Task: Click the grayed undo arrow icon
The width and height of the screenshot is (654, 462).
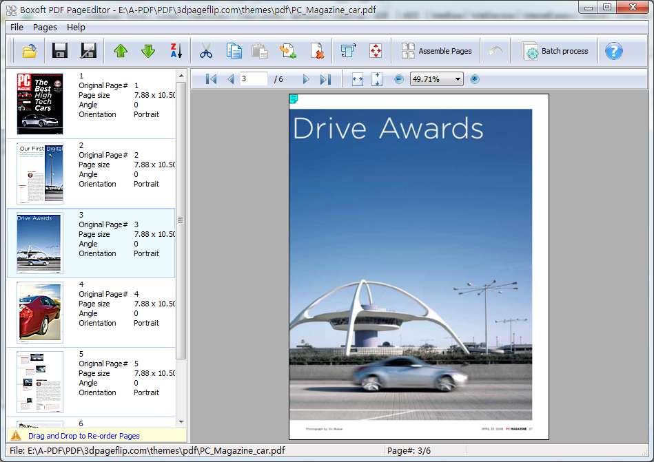Action: point(495,51)
